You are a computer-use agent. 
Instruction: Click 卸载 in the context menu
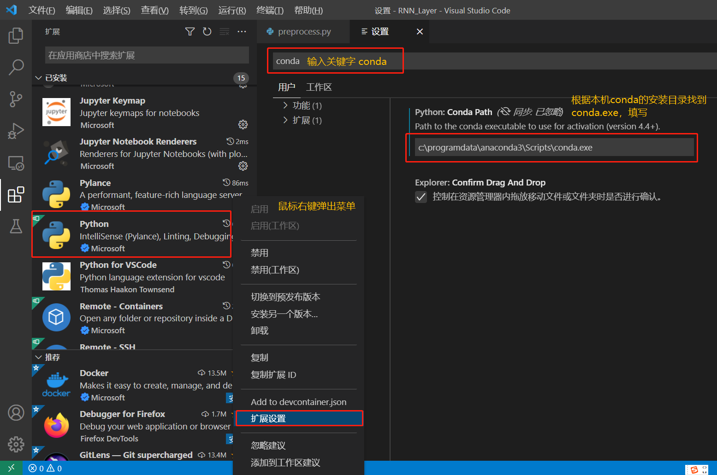[259, 330]
